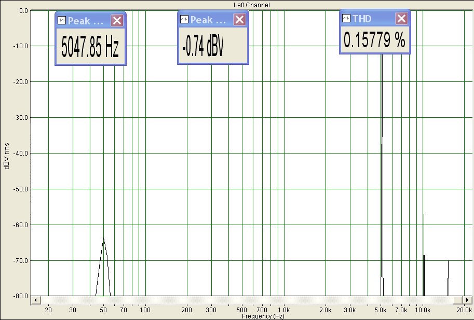Click the THD window title bar

point(375,19)
